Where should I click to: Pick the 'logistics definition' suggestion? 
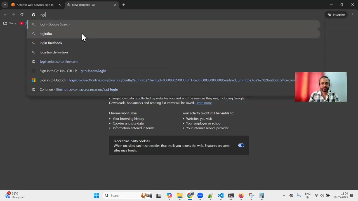(173, 52)
